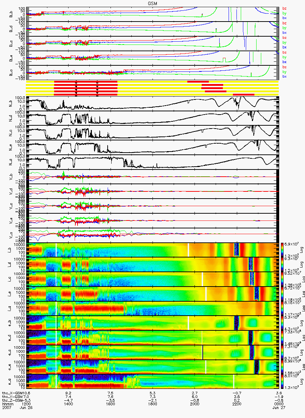
Task: Click the e_a spectrogram color scale bar
Action: click(x=282, y=382)
